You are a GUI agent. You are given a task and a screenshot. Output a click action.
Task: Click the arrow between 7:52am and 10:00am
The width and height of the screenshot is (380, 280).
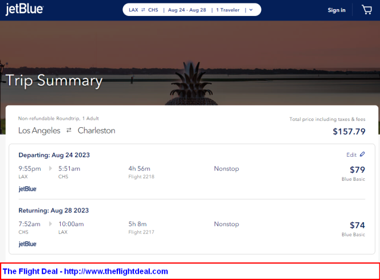tap(50, 224)
